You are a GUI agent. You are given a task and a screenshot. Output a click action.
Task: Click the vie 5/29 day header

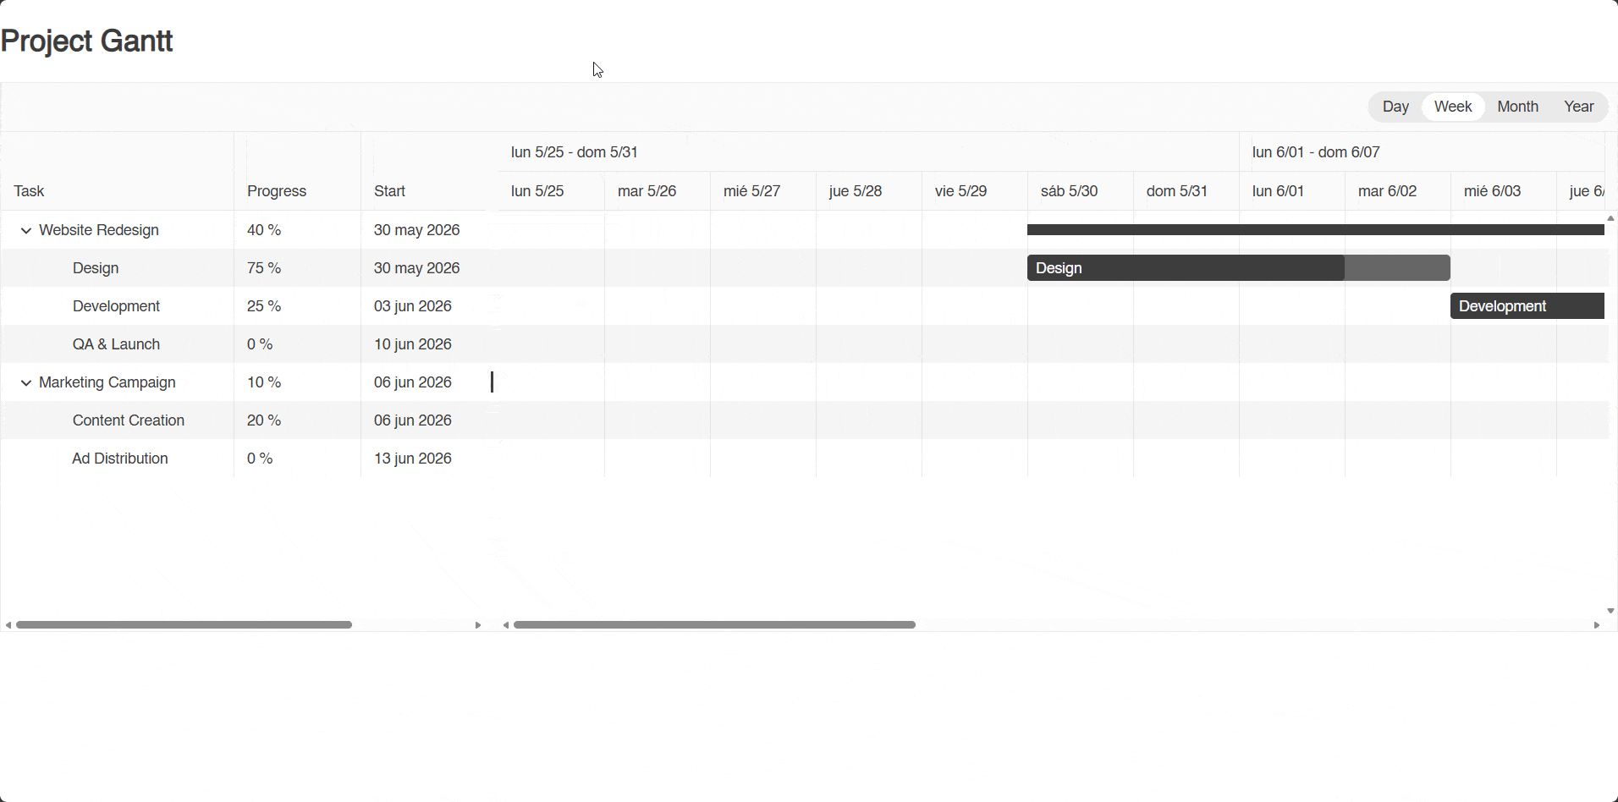[x=975, y=191]
